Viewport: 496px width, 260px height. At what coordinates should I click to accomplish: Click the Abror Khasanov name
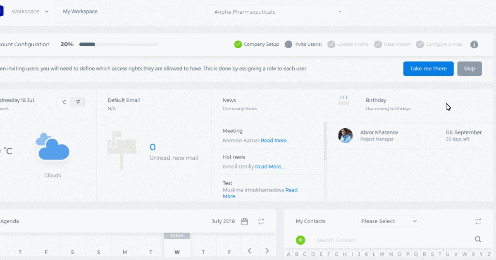coord(379,132)
